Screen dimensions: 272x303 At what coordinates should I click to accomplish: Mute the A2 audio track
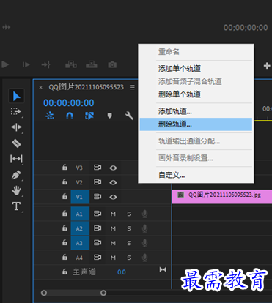point(113,229)
